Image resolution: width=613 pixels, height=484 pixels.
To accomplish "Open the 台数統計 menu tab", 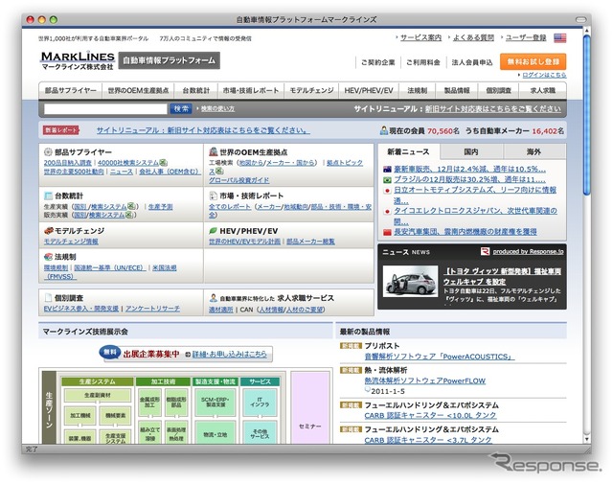I will (195, 90).
